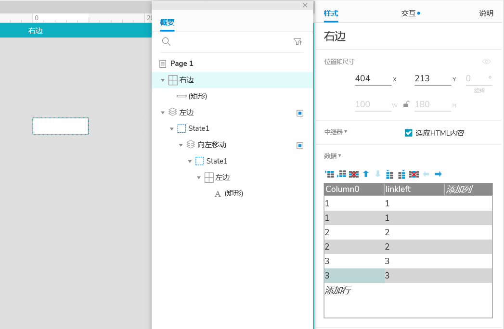
Task: Uncheck the 适应HTML内容 checkbox
Action: (x=408, y=133)
